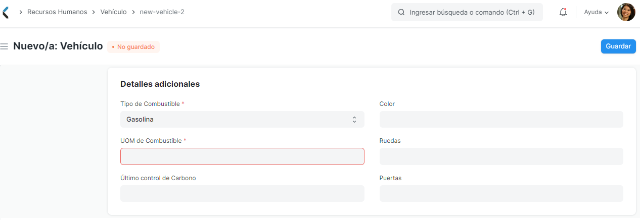Go to Vehículo breadcrumb
The height and width of the screenshot is (220, 640).
coord(114,12)
